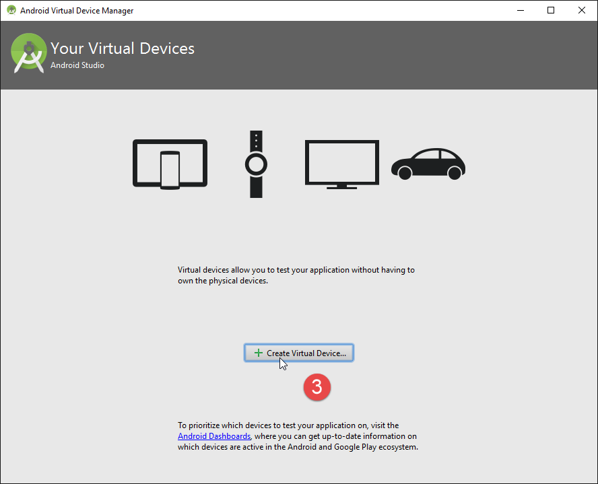Viewport: 598px width, 484px height.
Task: Click the virtual devices description paragraph
Action: pyautogui.click(x=296, y=275)
